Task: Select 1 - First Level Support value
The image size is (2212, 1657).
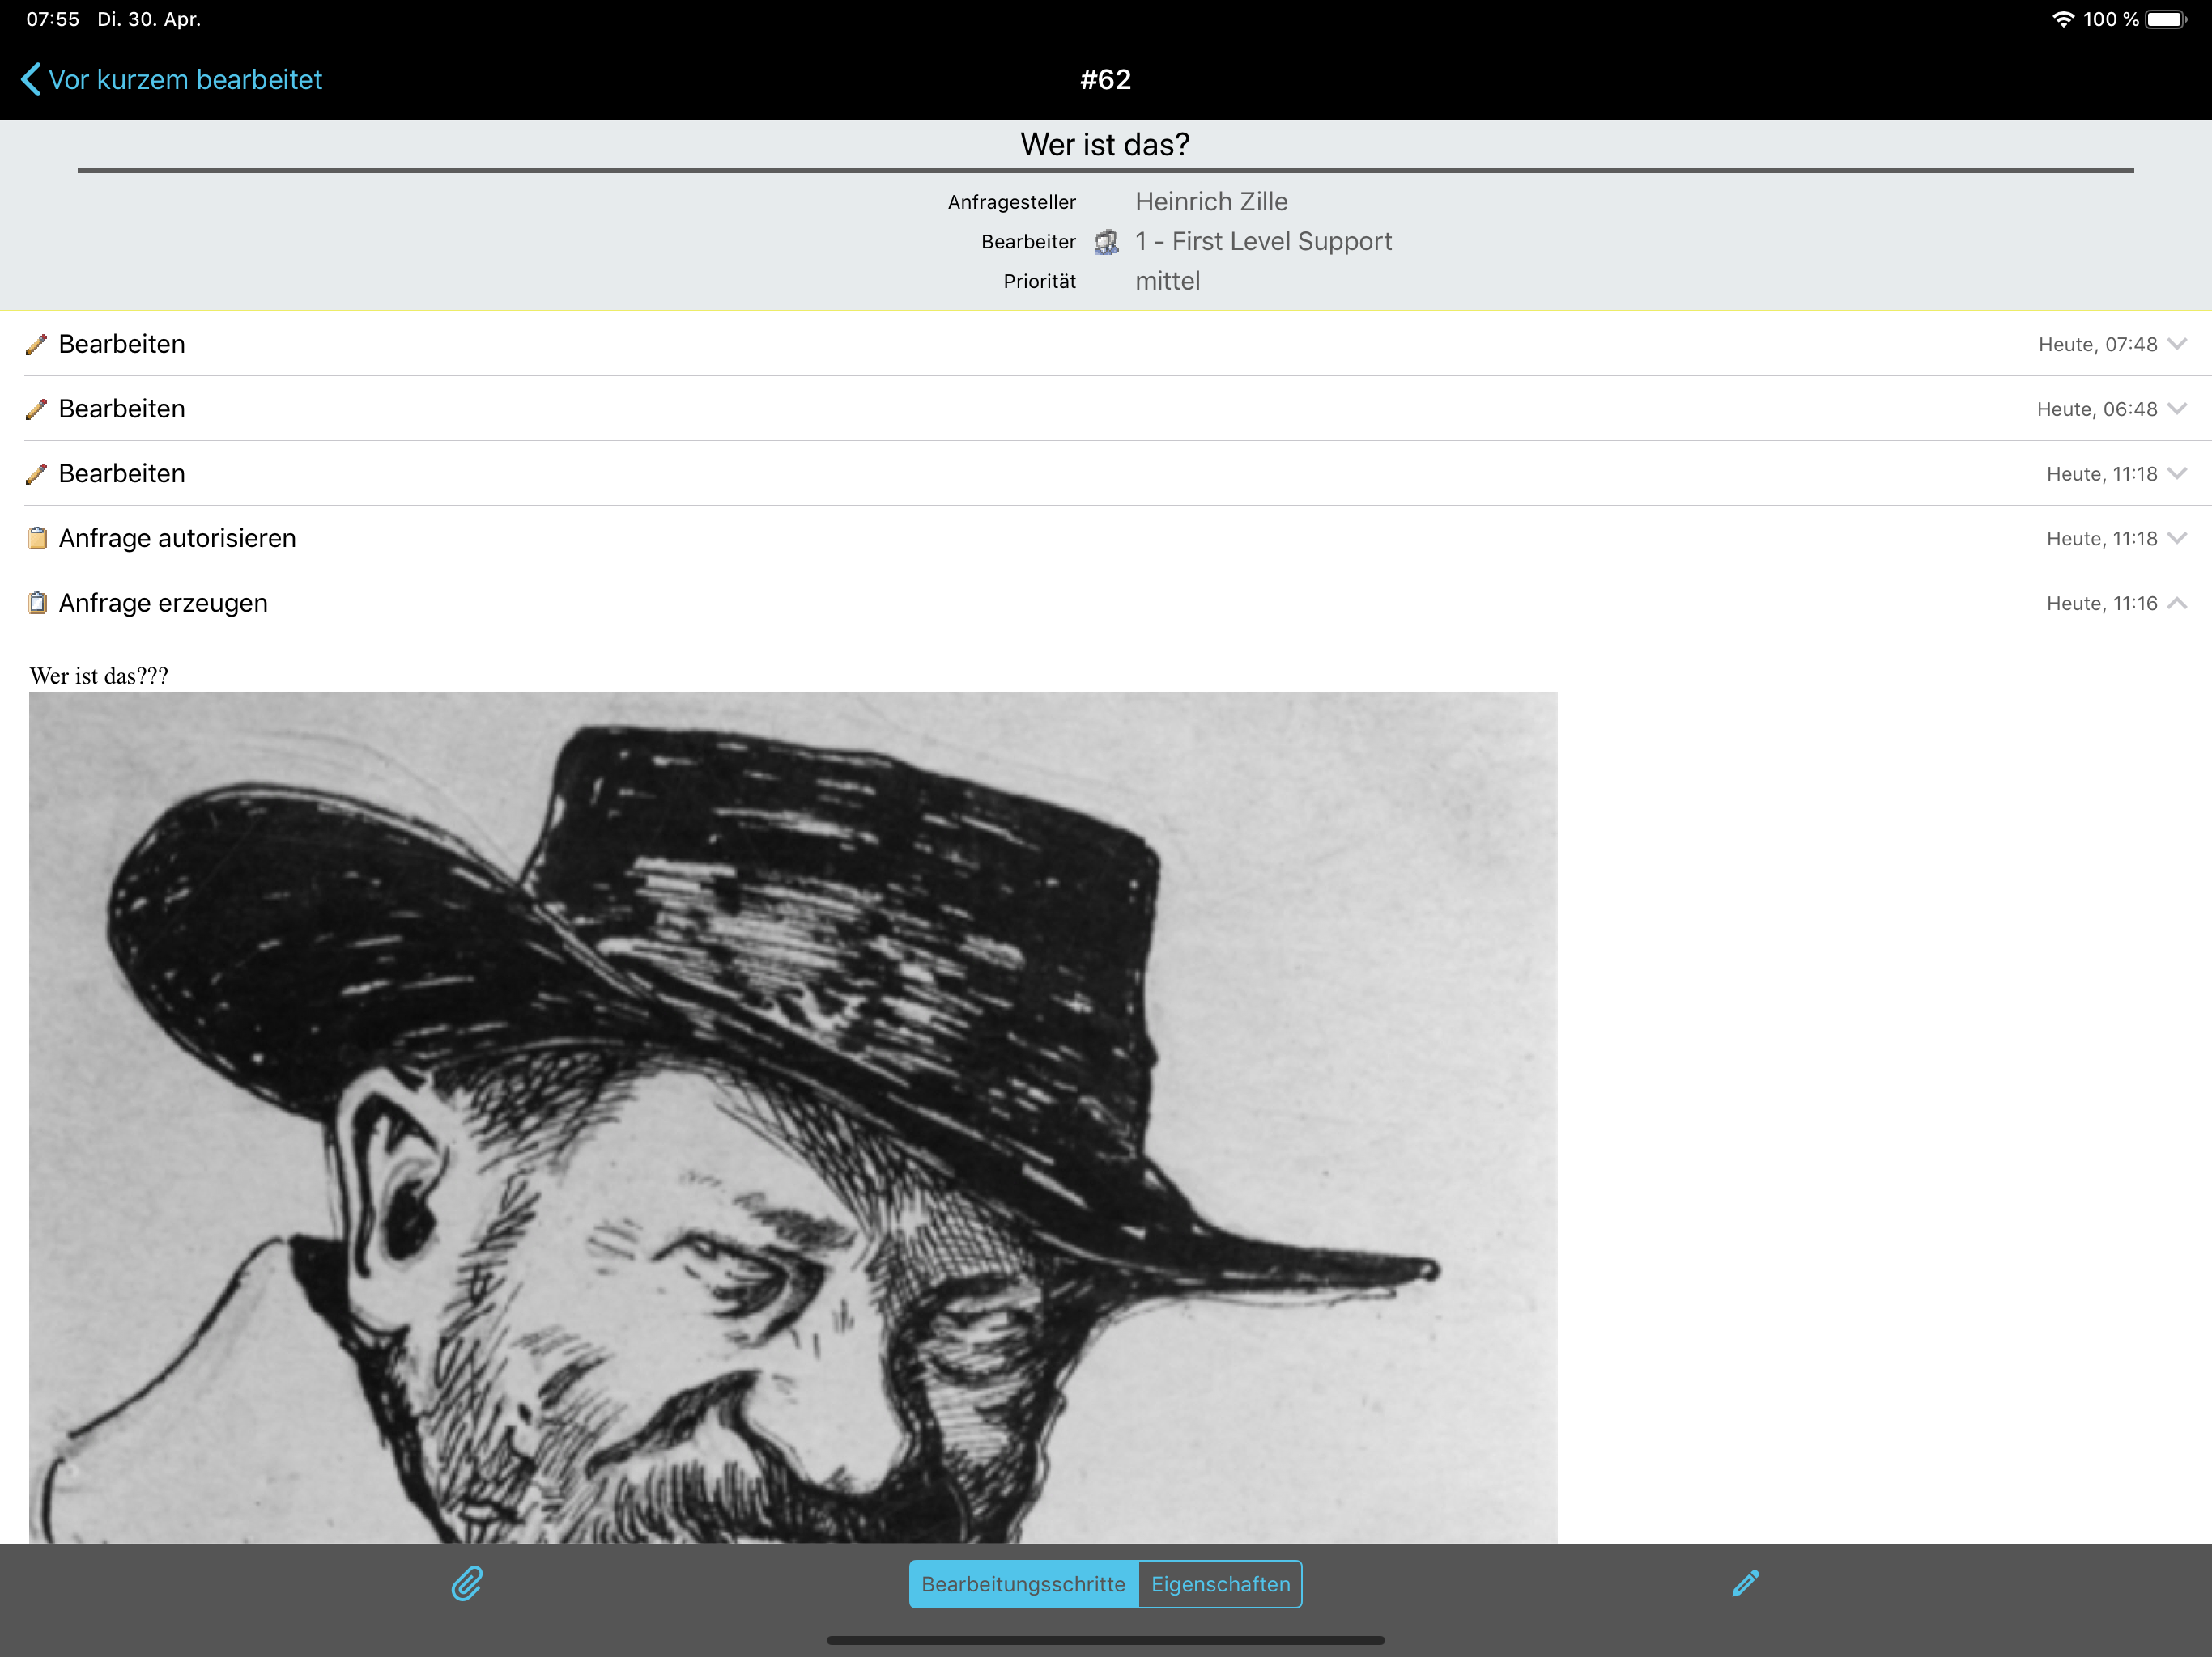Action: (x=1263, y=242)
